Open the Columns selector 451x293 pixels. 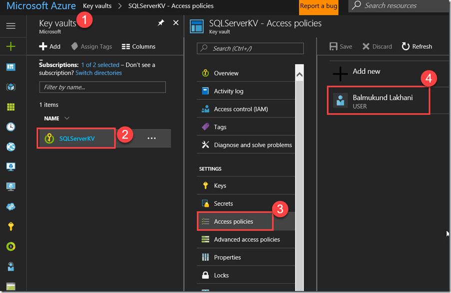(x=138, y=46)
